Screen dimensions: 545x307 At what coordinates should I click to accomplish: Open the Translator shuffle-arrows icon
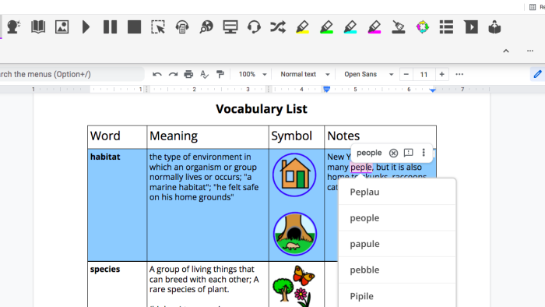tap(278, 26)
